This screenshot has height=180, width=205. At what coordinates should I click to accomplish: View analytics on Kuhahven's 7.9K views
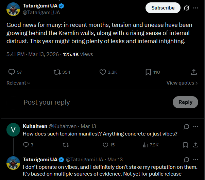(x=151, y=145)
